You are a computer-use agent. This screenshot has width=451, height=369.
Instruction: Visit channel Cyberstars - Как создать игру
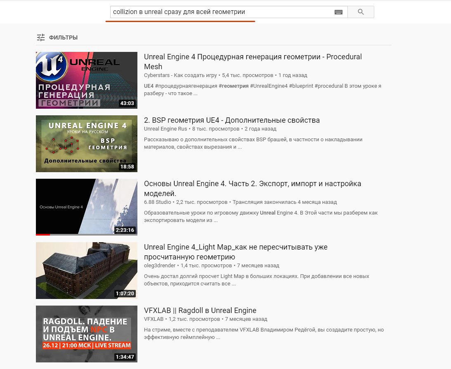180,75
